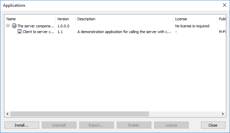
Task: Sort by the Name column header
Action: coord(30,19)
